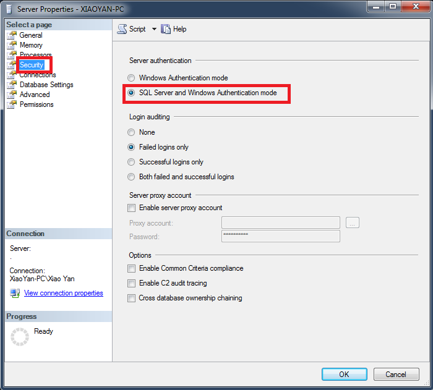Click the Permissions page icon

coord(12,104)
